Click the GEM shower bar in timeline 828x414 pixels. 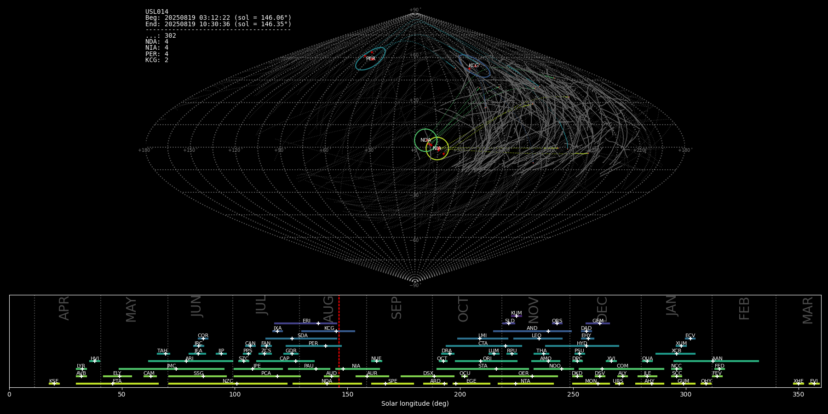[598, 323]
